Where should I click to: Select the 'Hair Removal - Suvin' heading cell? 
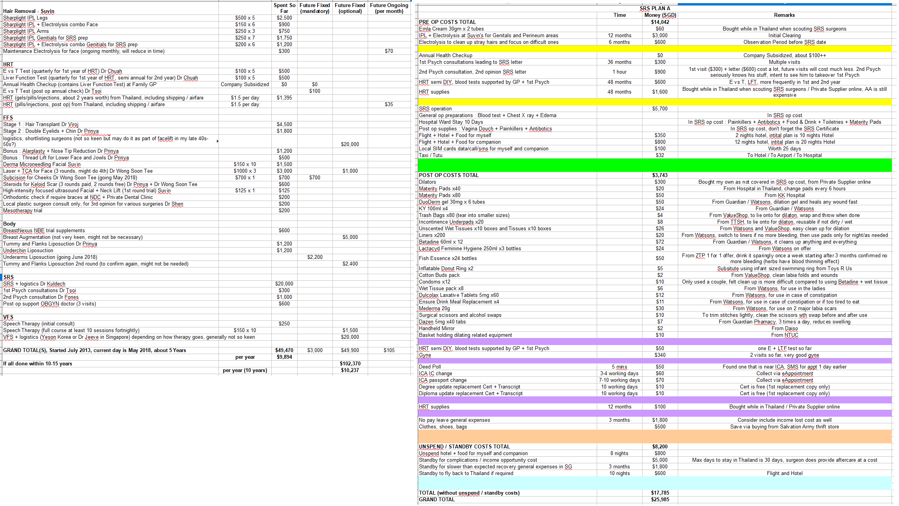[x=29, y=11]
